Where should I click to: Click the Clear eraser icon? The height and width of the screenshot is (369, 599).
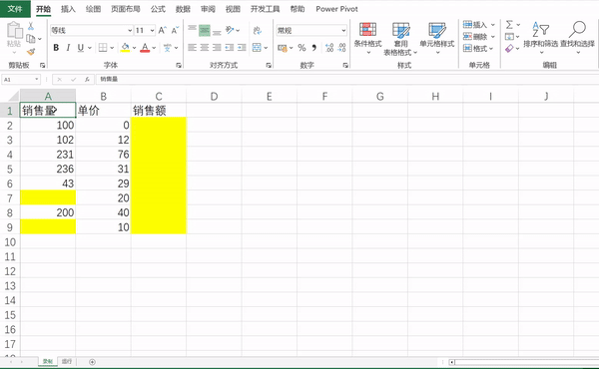point(509,49)
